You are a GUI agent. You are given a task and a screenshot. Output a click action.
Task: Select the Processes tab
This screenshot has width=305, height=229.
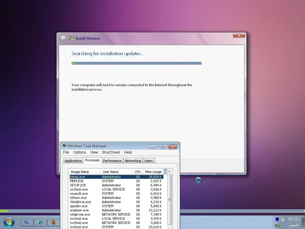pyautogui.click(x=92, y=160)
